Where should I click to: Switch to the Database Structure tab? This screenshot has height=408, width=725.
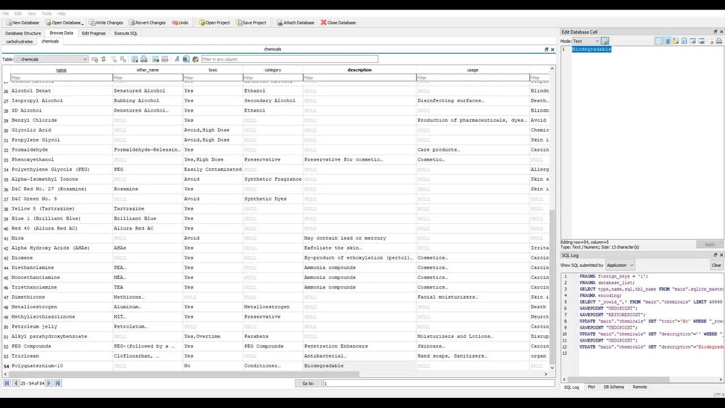[x=23, y=33]
